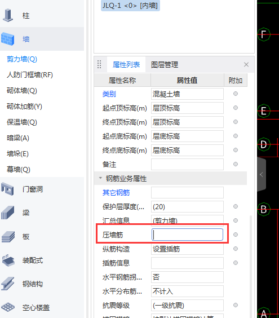Select the 柱 column category icon
279x318 pixels.
coord(8,15)
